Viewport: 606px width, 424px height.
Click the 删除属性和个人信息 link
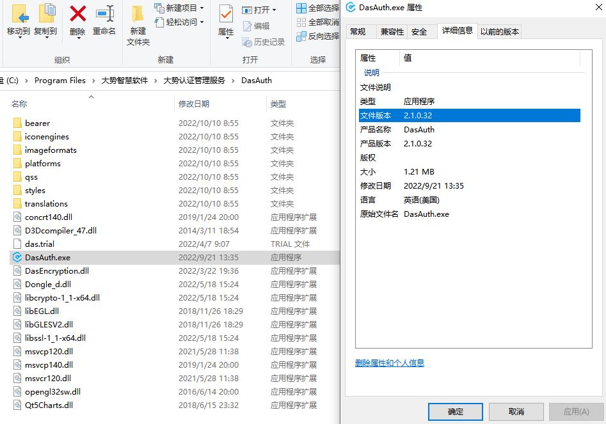pos(389,363)
